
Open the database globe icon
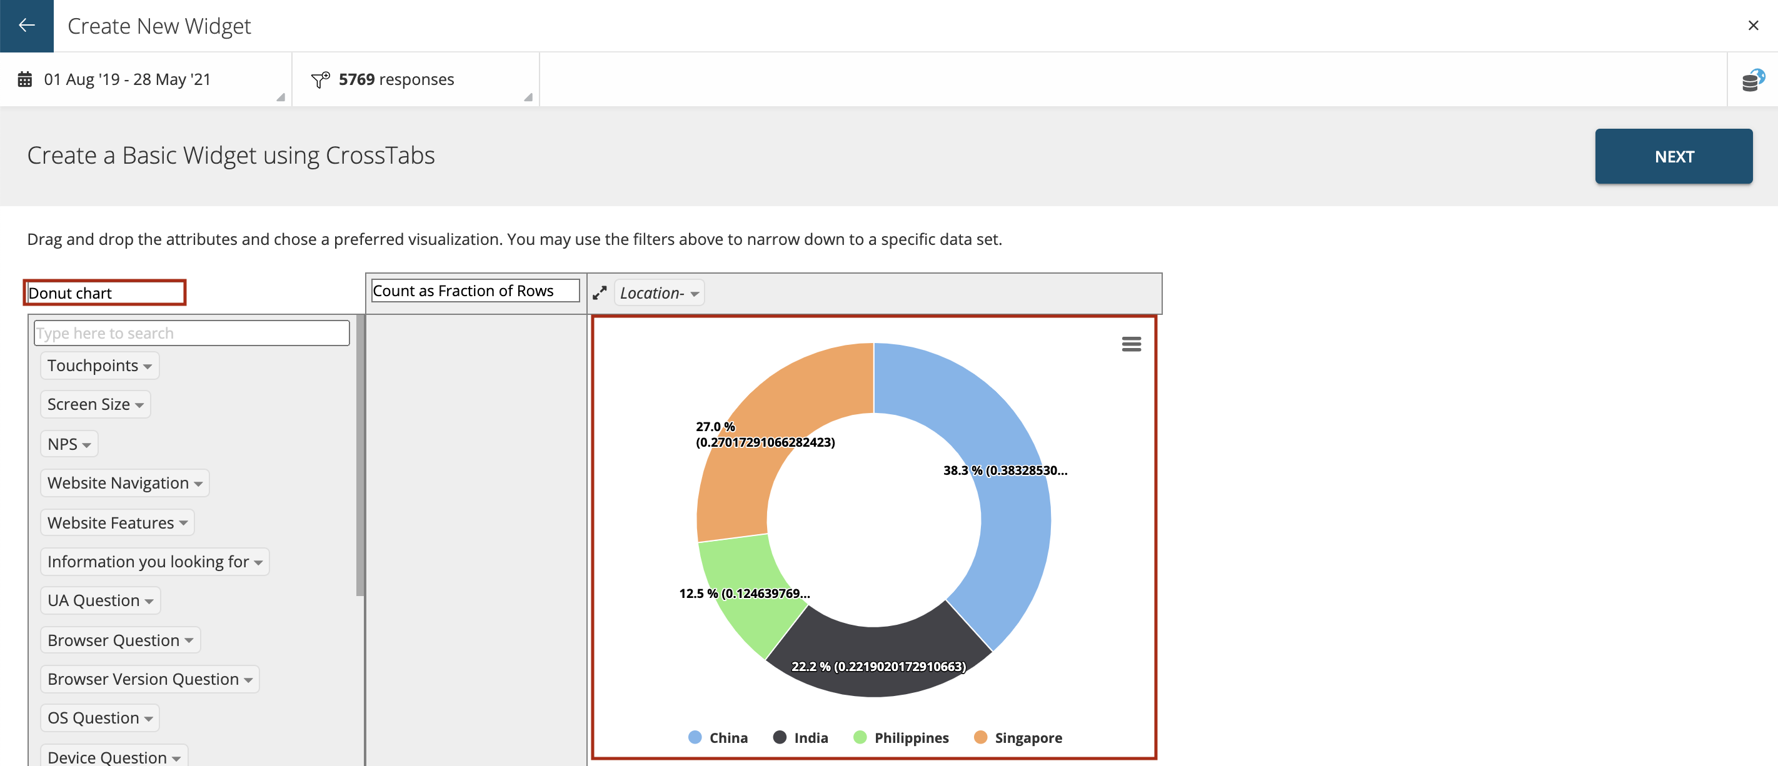(x=1753, y=80)
